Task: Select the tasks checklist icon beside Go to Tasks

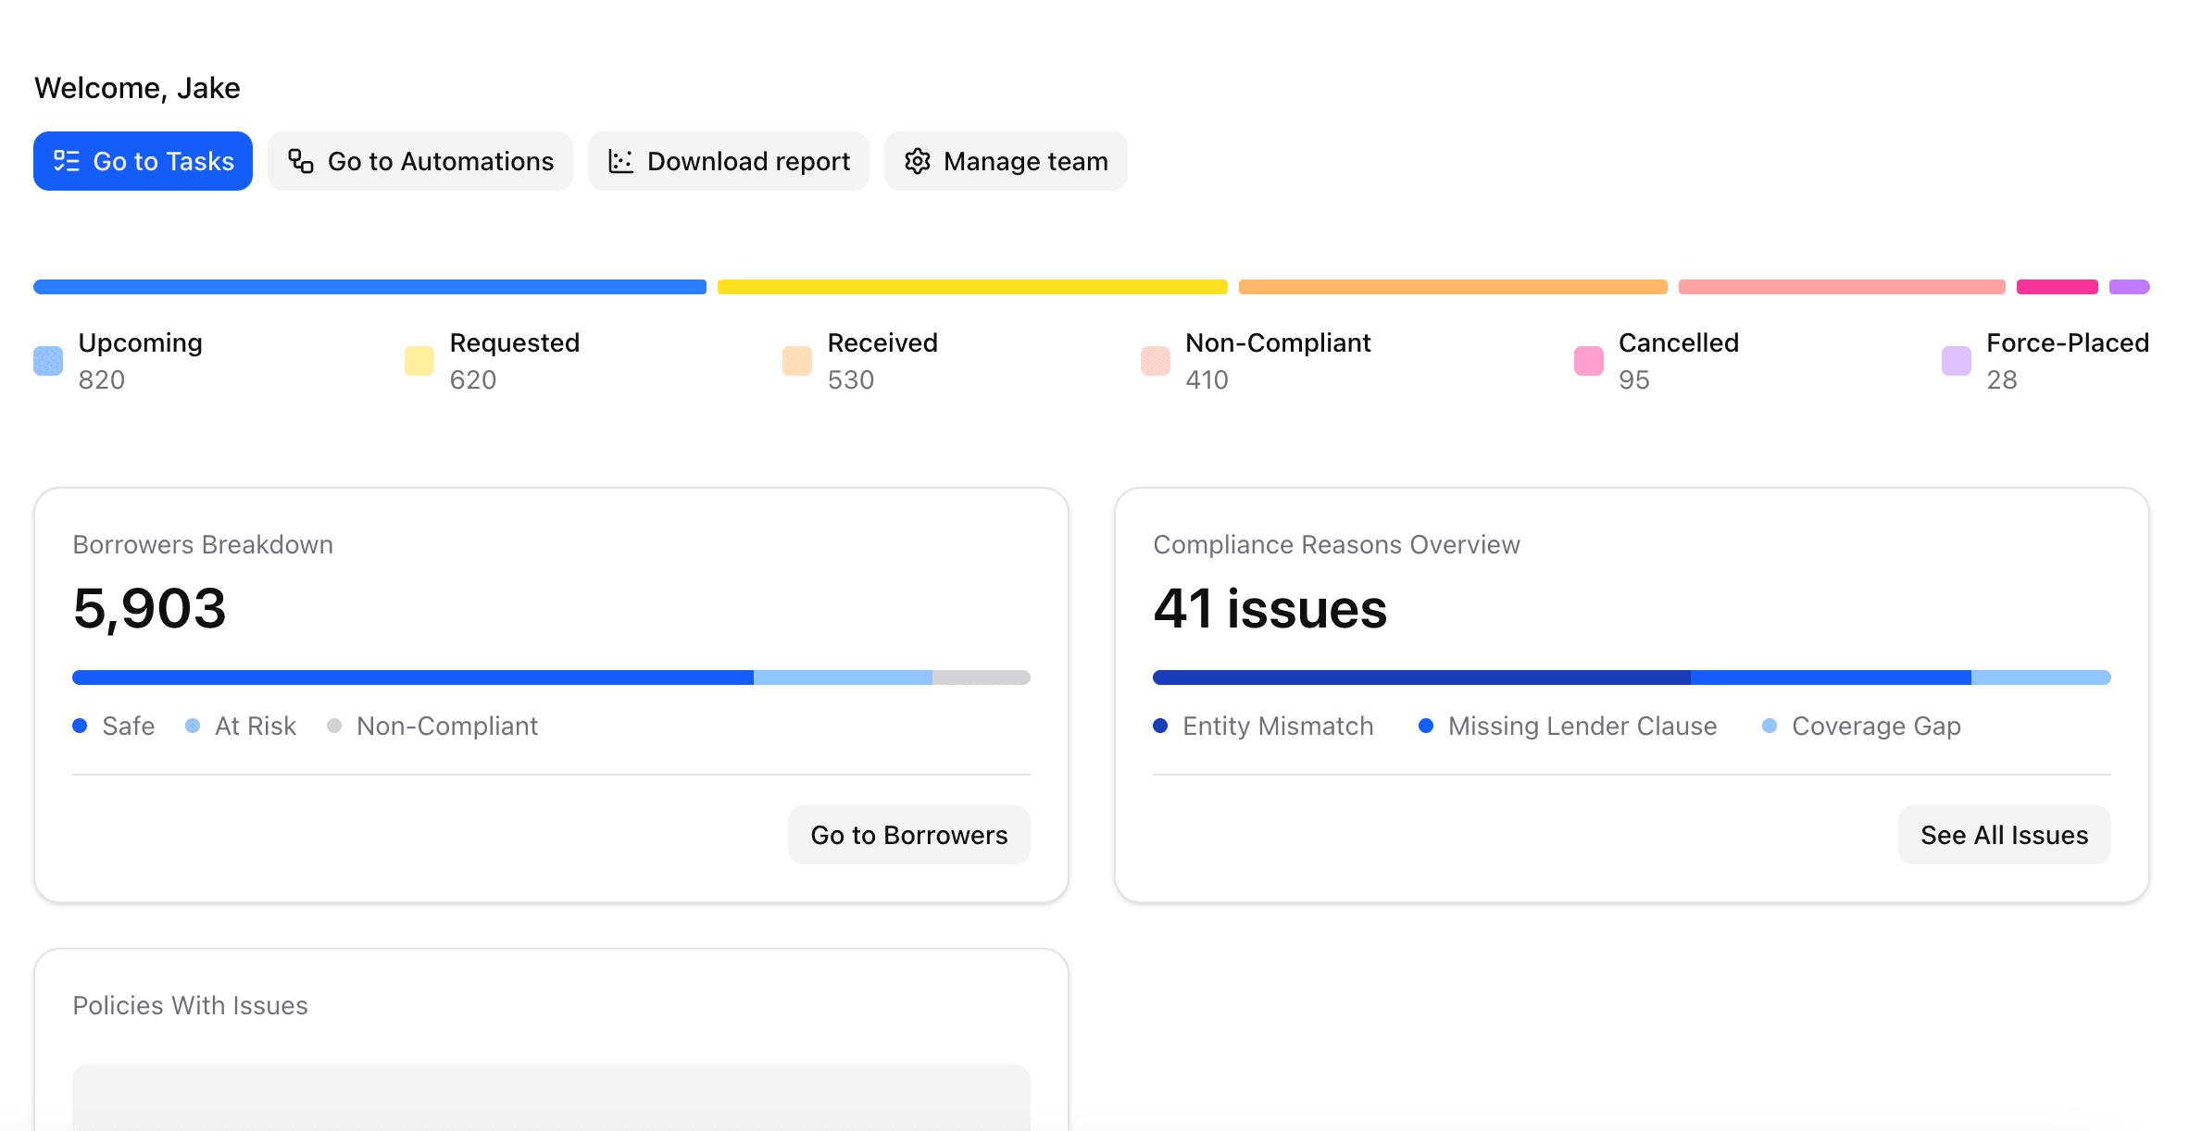Action: [65, 160]
